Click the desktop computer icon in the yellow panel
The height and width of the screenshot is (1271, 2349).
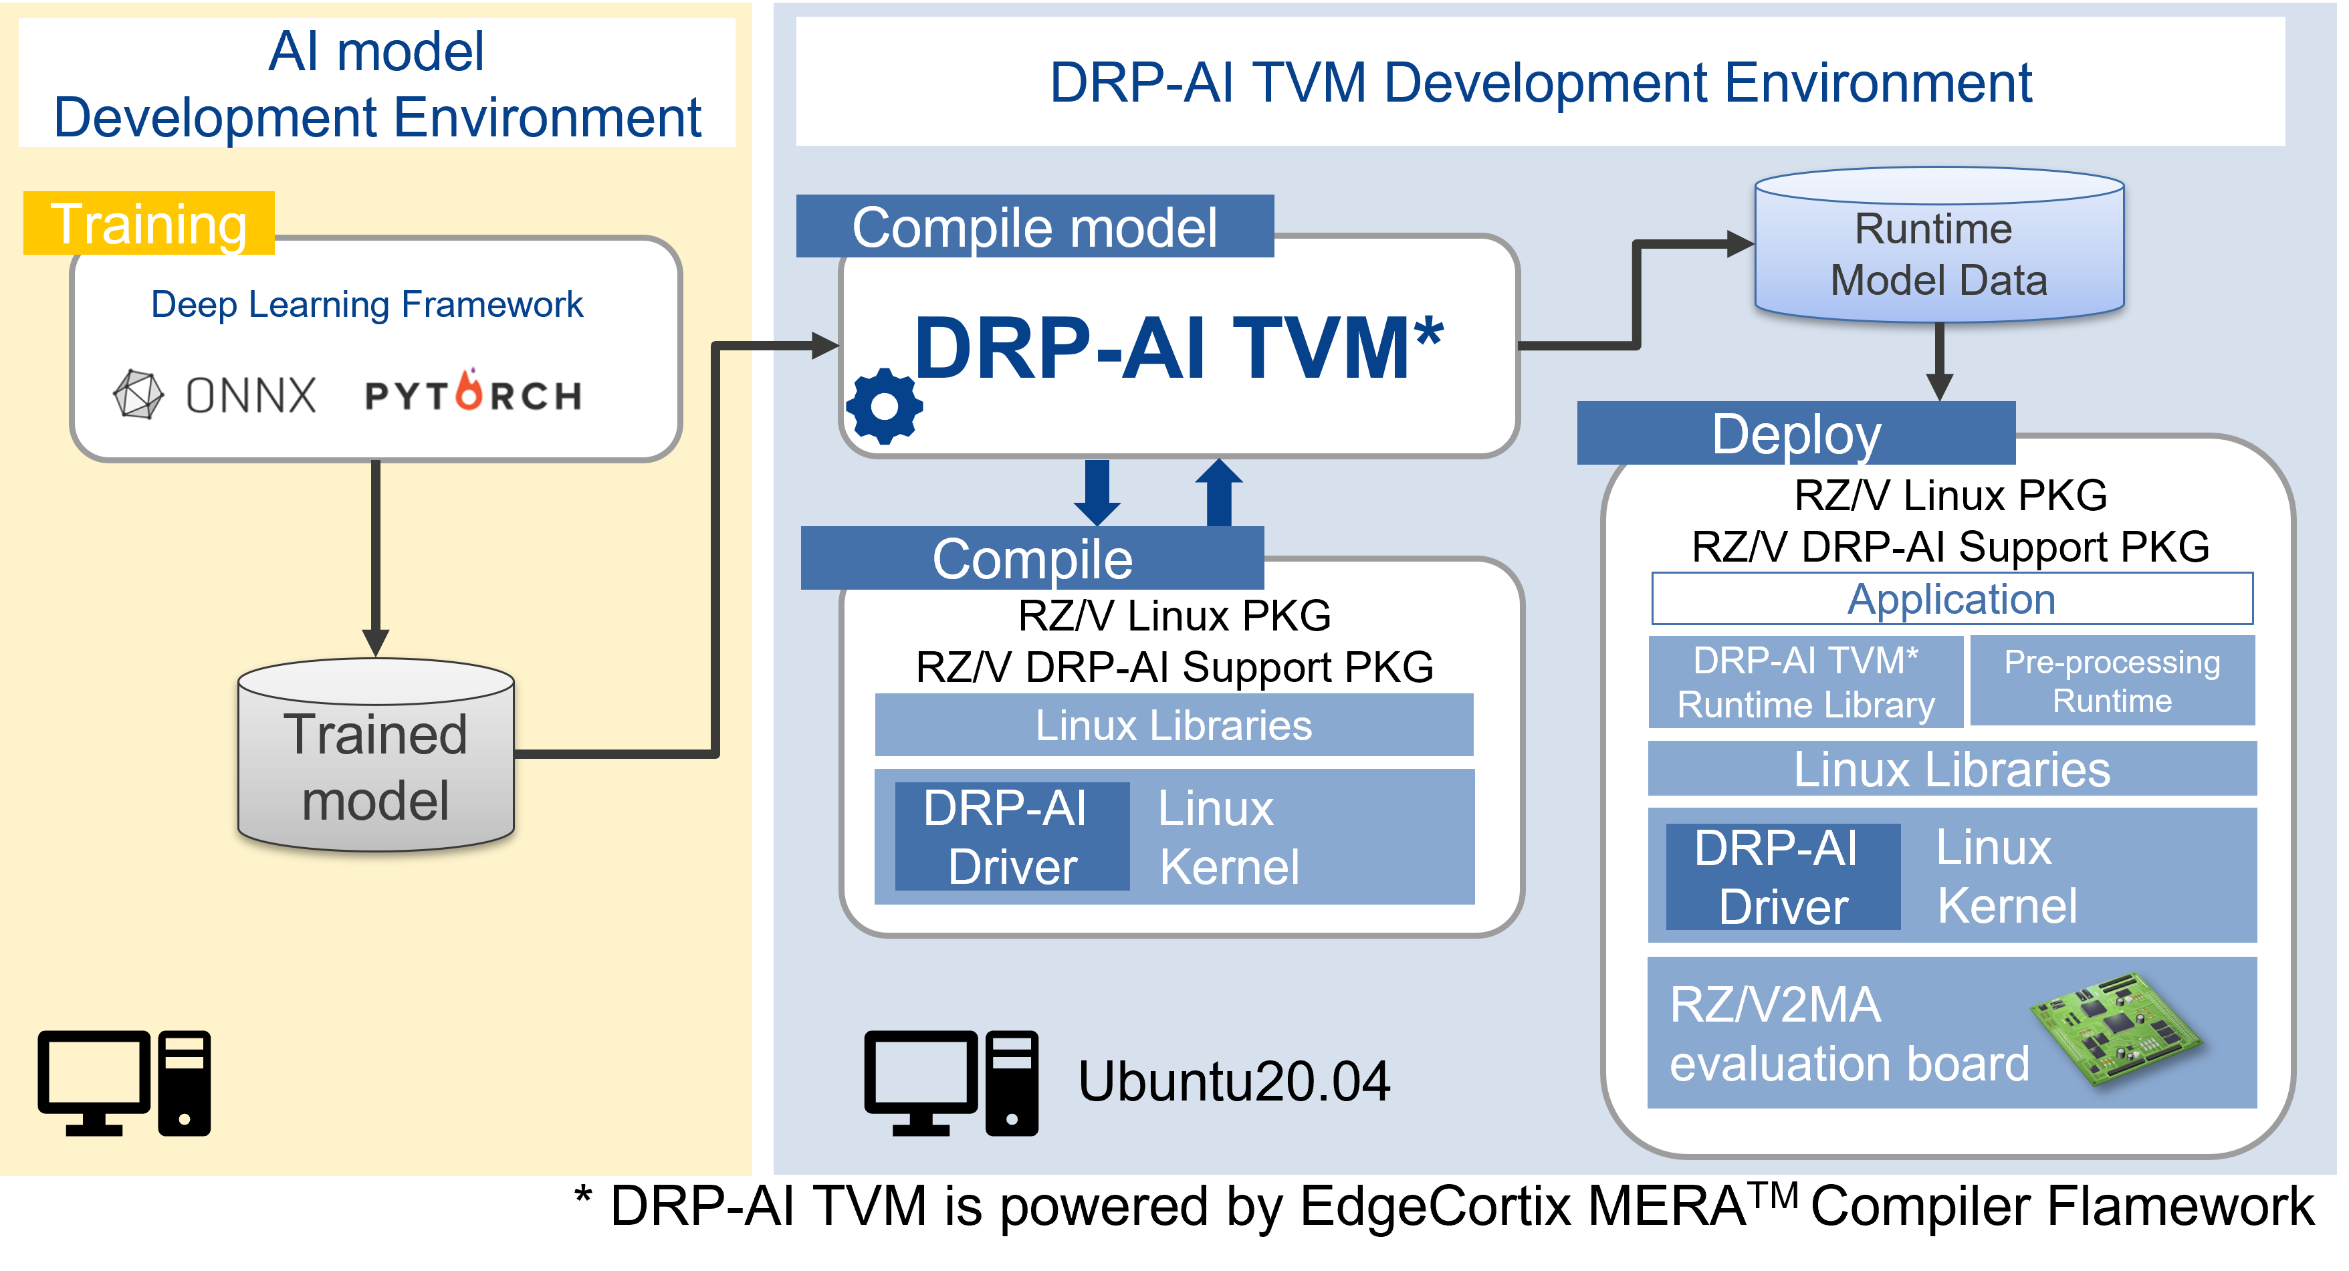pyautogui.click(x=124, y=1082)
